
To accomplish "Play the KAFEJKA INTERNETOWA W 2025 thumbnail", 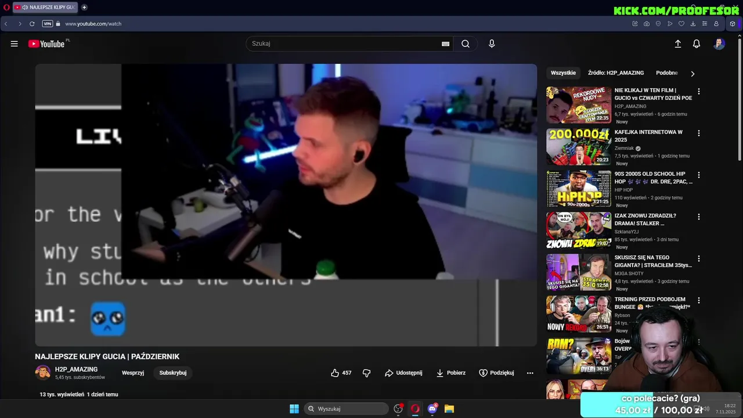I will [x=578, y=147].
